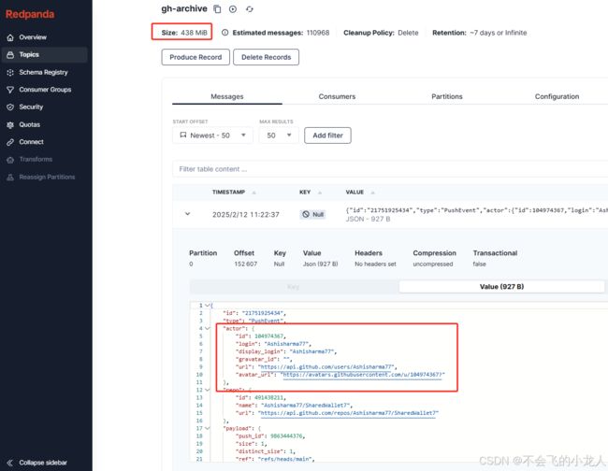Click the Quotas scale icon
Viewport: 608px width, 471px height.
pos(10,124)
